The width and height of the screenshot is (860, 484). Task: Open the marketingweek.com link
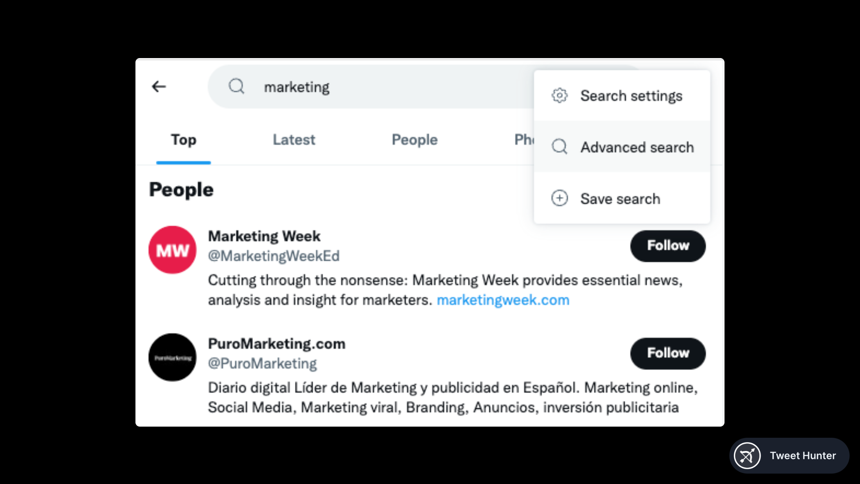[x=503, y=300]
